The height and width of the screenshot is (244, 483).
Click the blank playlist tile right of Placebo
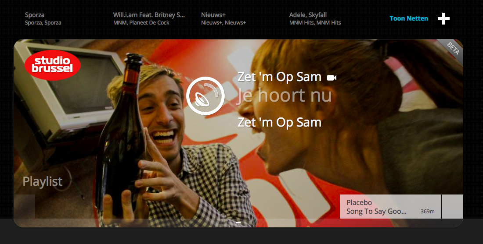(452, 207)
